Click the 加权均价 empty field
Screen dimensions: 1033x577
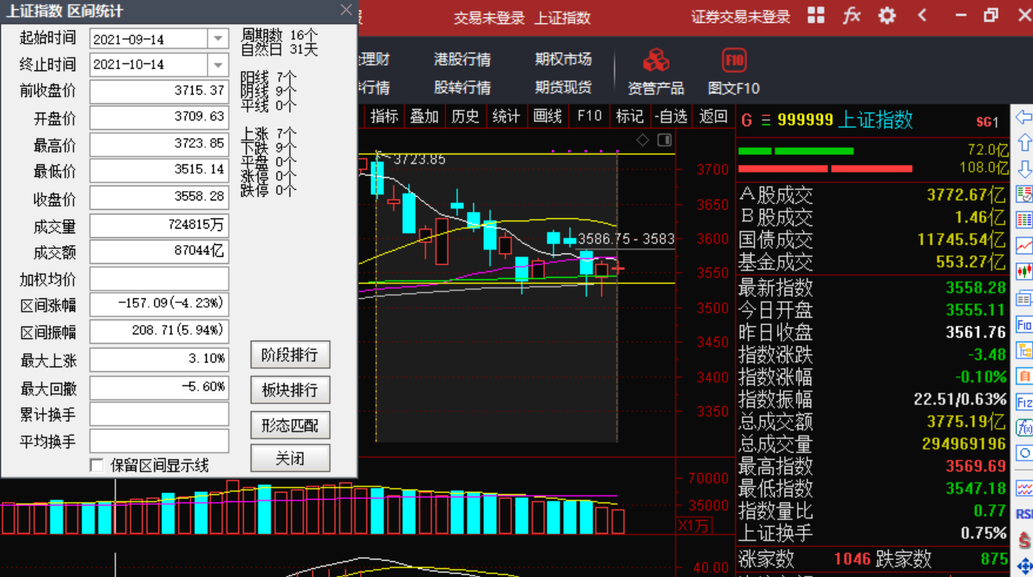pyautogui.click(x=159, y=279)
